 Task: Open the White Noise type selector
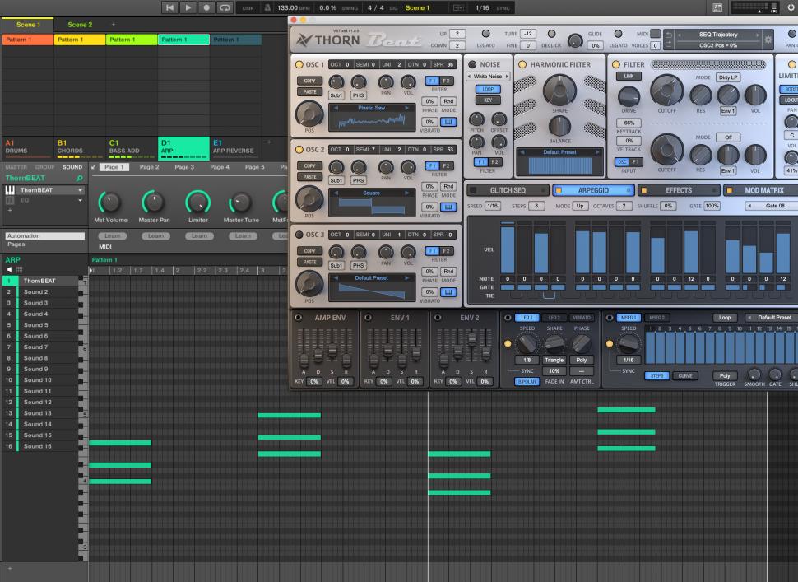[488, 77]
